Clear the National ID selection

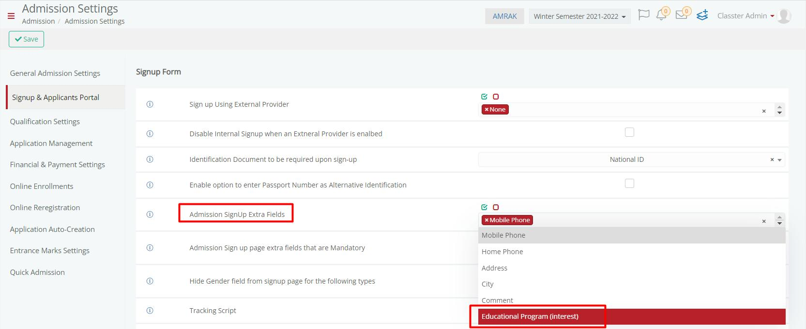pyautogui.click(x=772, y=159)
